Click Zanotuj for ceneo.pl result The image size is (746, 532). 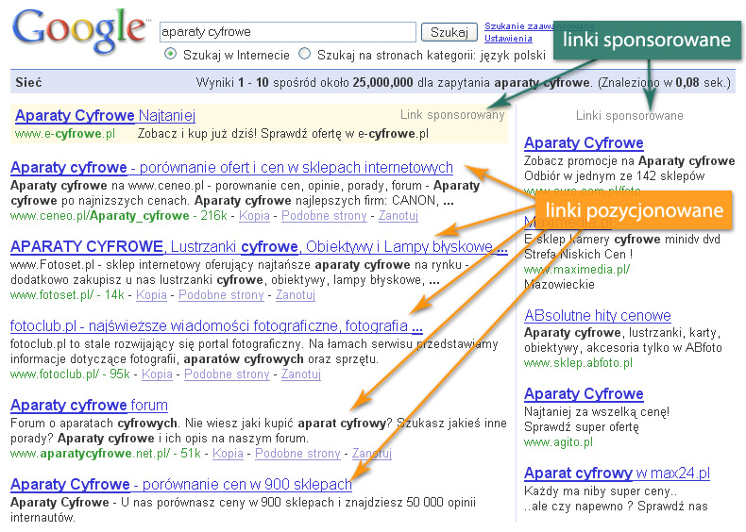click(x=398, y=216)
